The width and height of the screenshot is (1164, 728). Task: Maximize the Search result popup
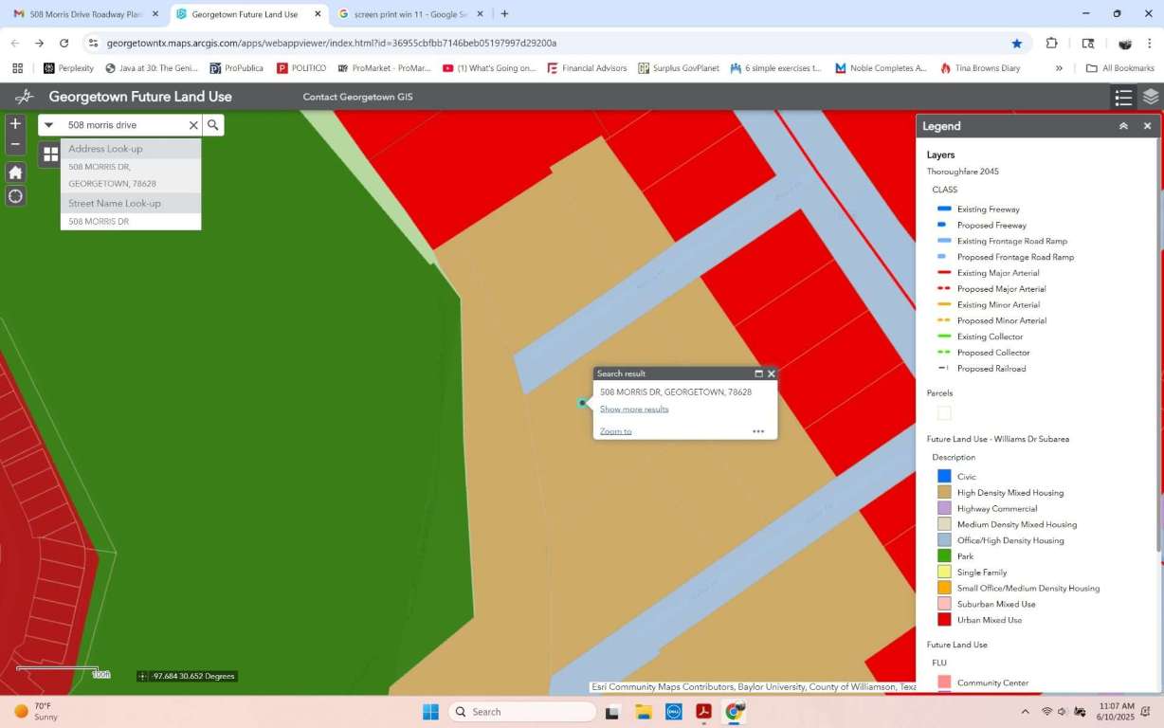click(758, 373)
